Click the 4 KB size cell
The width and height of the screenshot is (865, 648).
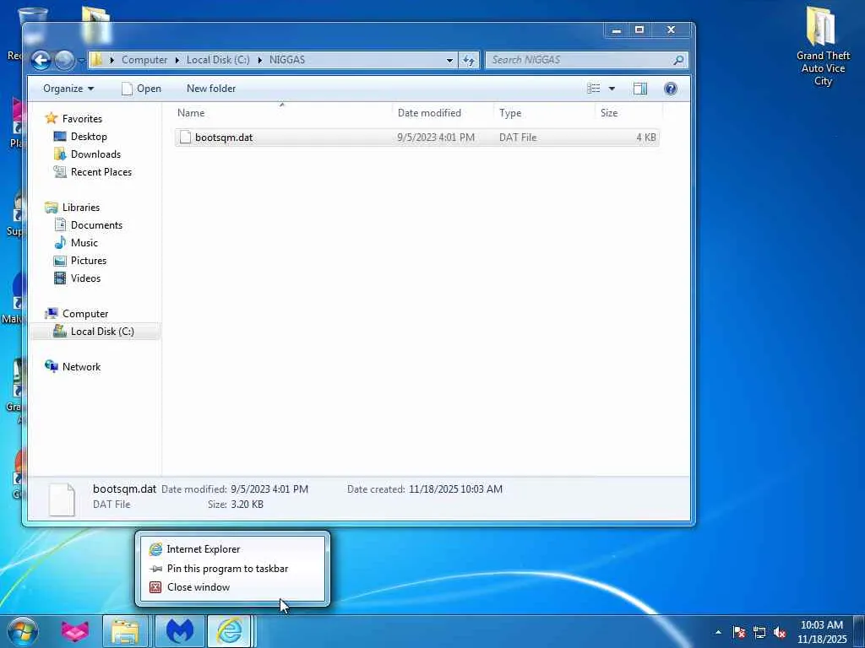pos(646,138)
